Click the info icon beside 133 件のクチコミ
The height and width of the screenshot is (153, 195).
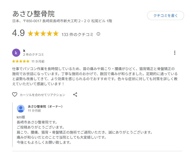click(98, 34)
